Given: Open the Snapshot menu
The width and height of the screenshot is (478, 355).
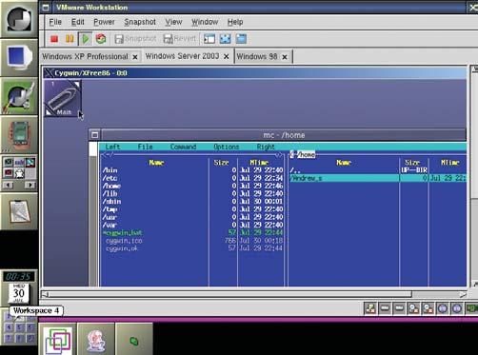Looking at the screenshot, I should (140, 22).
